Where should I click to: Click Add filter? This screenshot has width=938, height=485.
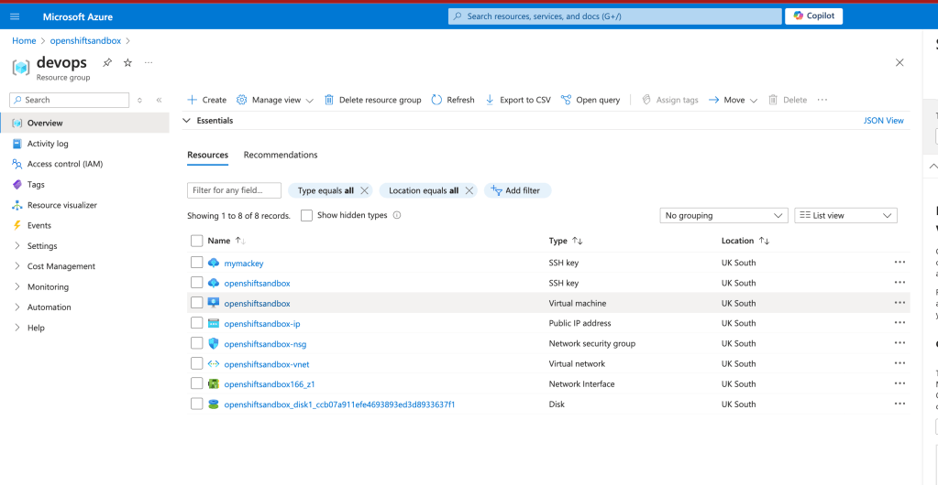[x=517, y=190]
